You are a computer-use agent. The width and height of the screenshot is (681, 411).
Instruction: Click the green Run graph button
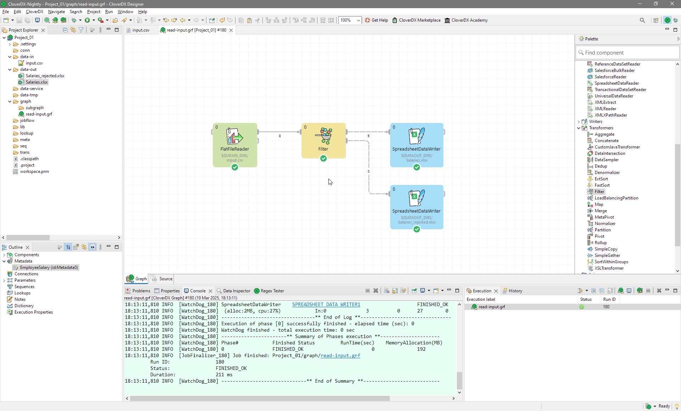(87, 20)
